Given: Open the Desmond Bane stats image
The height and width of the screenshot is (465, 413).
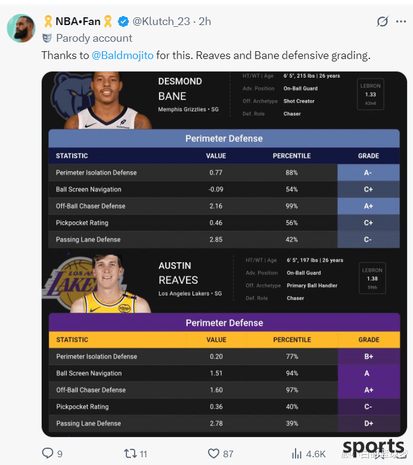Looking at the screenshot, I should (x=224, y=160).
